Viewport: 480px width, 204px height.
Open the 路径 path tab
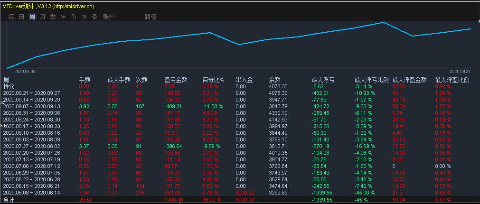[151, 17]
